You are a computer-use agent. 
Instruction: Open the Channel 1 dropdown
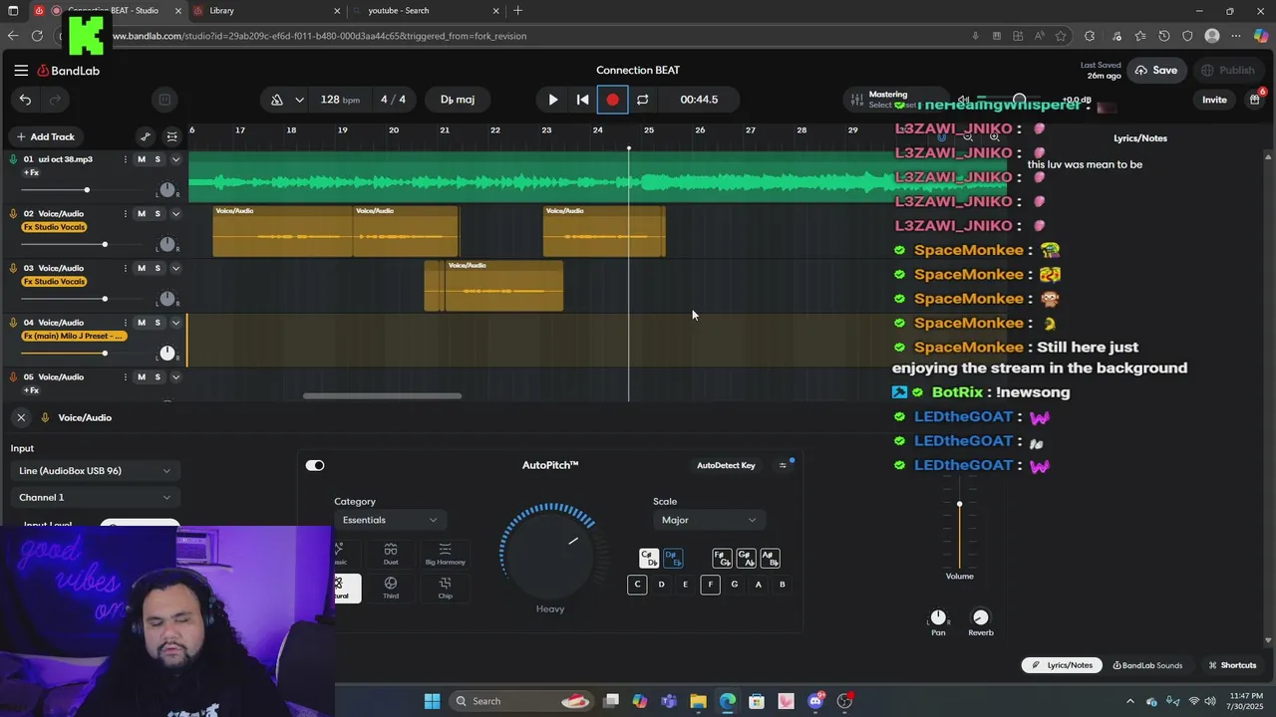coord(95,498)
